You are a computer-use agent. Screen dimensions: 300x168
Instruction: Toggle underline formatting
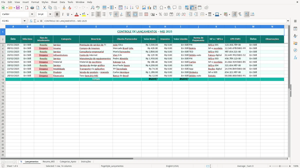68,14
